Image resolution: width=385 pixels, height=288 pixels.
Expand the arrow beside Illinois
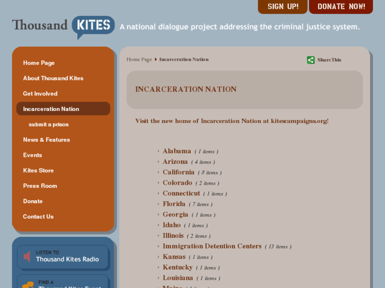pos(158,236)
